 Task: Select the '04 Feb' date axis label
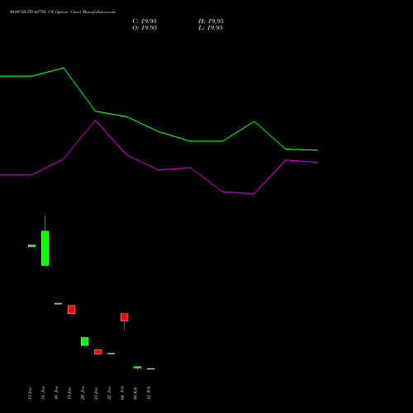122,392
